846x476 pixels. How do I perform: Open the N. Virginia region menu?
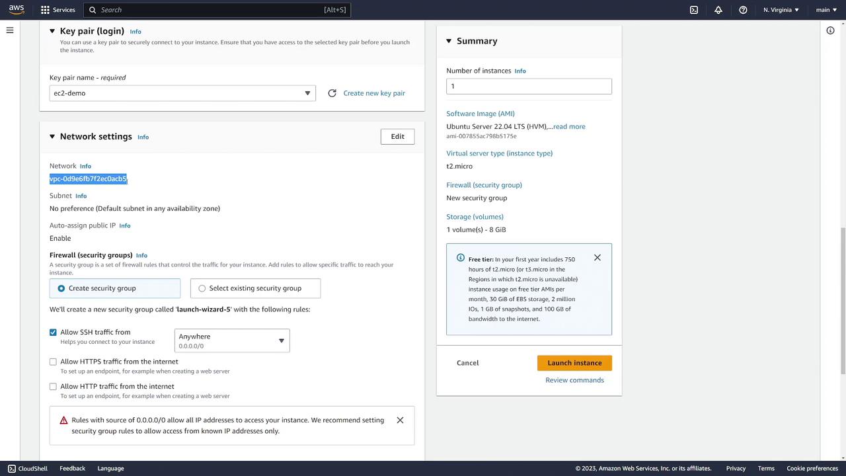(x=781, y=10)
